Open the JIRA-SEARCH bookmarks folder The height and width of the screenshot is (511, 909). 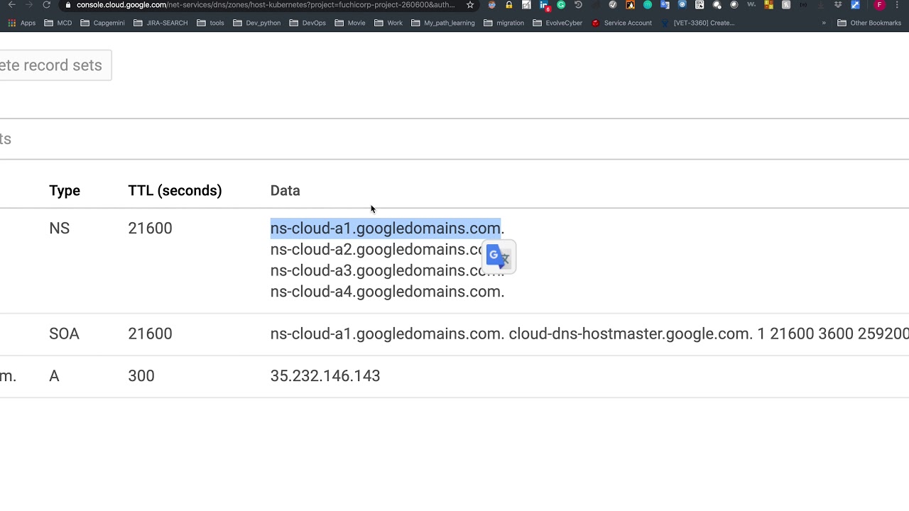(160, 23)
